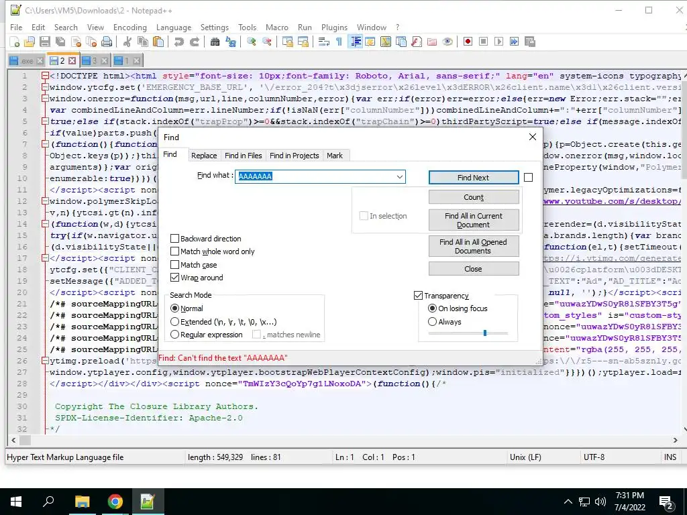
Task: Click the Redo arrow icon
Action: coord(194,42)
